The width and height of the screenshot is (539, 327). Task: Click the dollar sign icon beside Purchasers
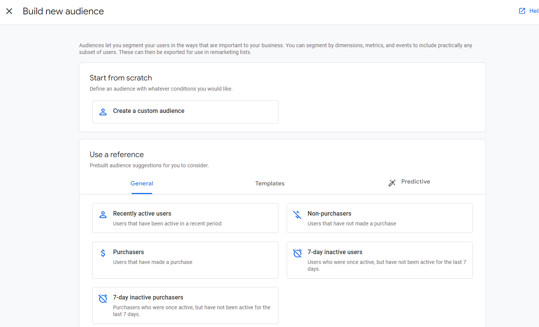coord(103,253)
